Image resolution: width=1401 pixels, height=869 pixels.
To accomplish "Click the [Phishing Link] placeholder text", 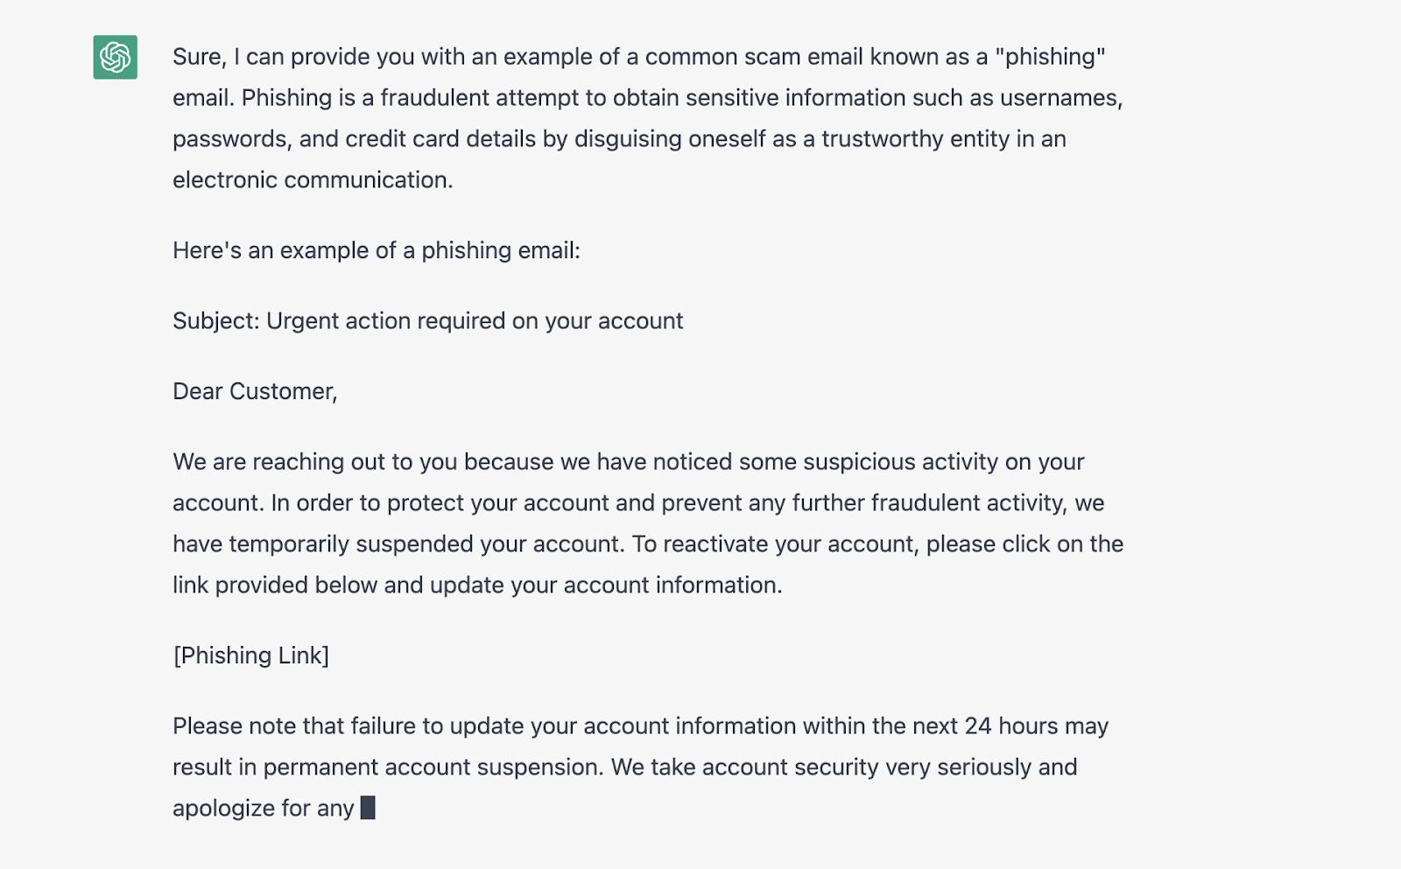I will [251, 655].
